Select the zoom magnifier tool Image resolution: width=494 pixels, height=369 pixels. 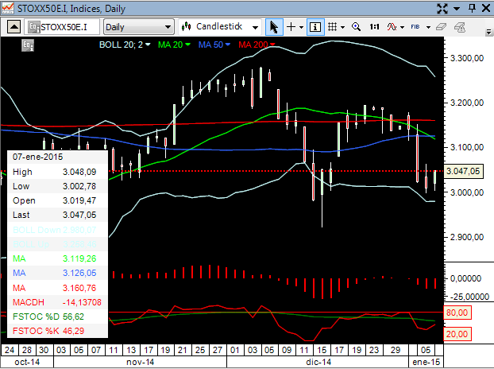tap(356, 27)
